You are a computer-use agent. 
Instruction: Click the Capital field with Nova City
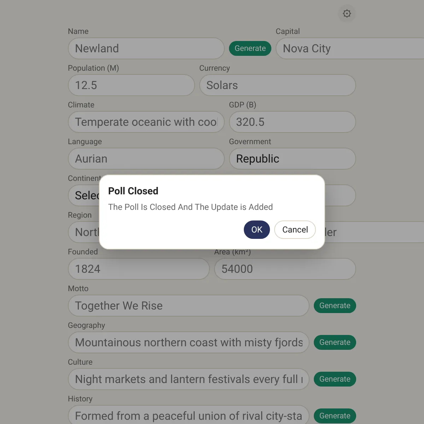[x=350, y=48]
